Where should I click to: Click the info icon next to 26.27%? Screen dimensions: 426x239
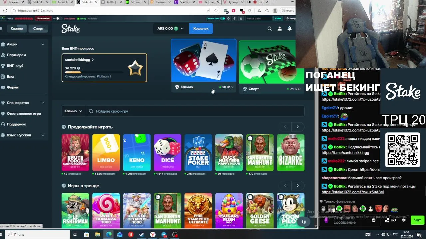point(79,68)
